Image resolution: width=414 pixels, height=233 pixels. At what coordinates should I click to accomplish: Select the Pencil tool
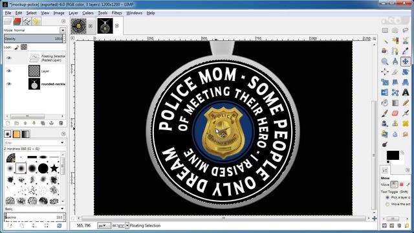tap(406, 103)
